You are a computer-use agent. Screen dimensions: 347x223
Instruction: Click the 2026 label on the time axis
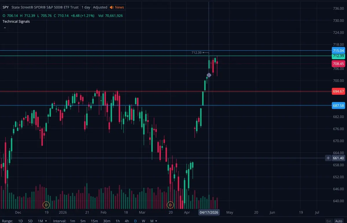[x=62, y=212]
